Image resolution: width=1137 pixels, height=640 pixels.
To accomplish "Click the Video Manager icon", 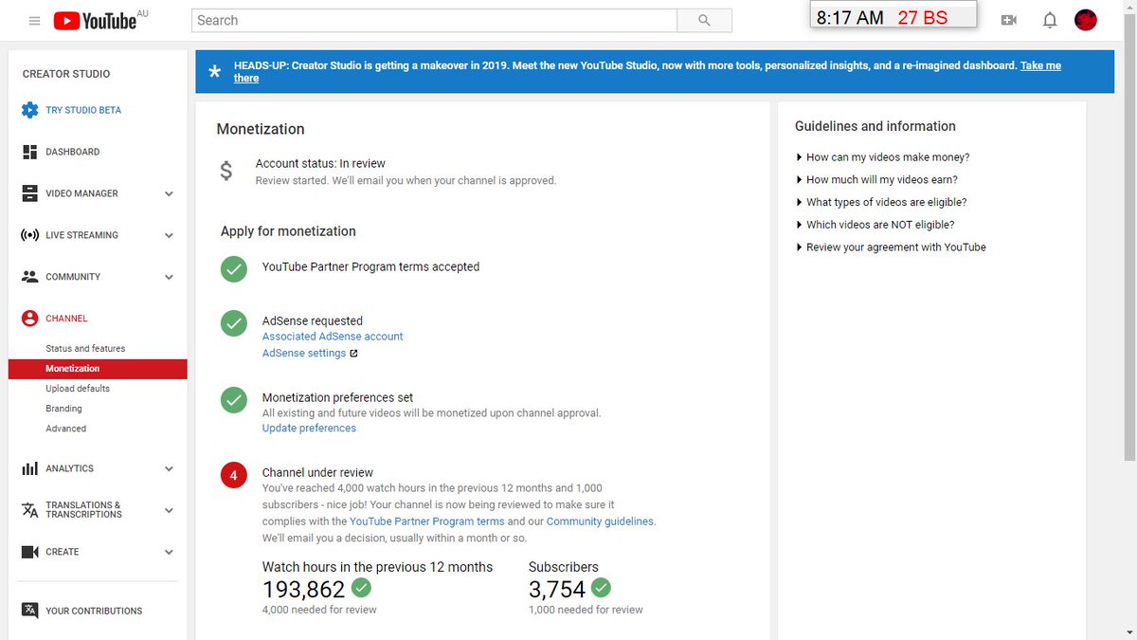I will pos(29,193).
